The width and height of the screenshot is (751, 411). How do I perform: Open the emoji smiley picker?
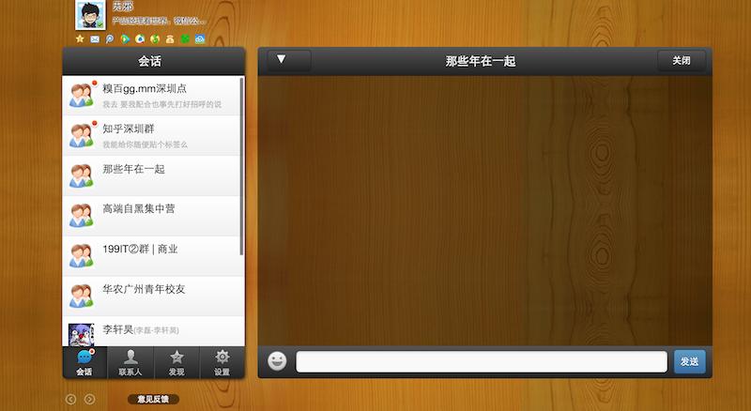277,361
